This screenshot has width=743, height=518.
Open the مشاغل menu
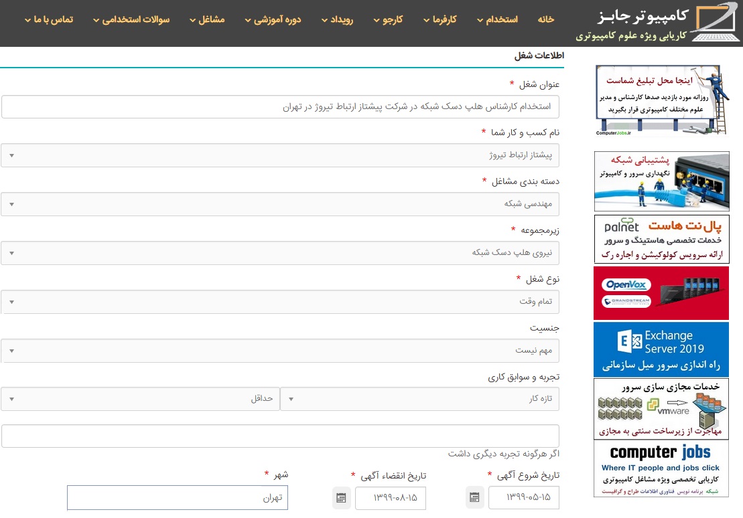pyautogui.click(x=207, y=19)
